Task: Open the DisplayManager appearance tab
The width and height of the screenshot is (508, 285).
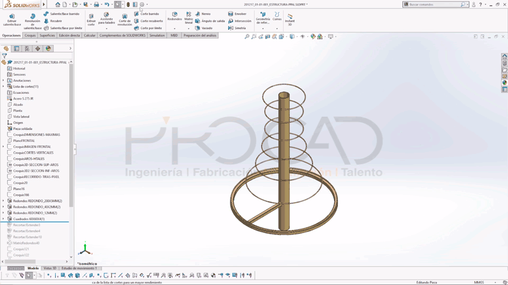Action: click(48, 49)
